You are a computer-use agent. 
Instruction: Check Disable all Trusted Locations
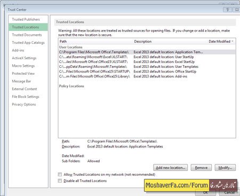[60, 181]
